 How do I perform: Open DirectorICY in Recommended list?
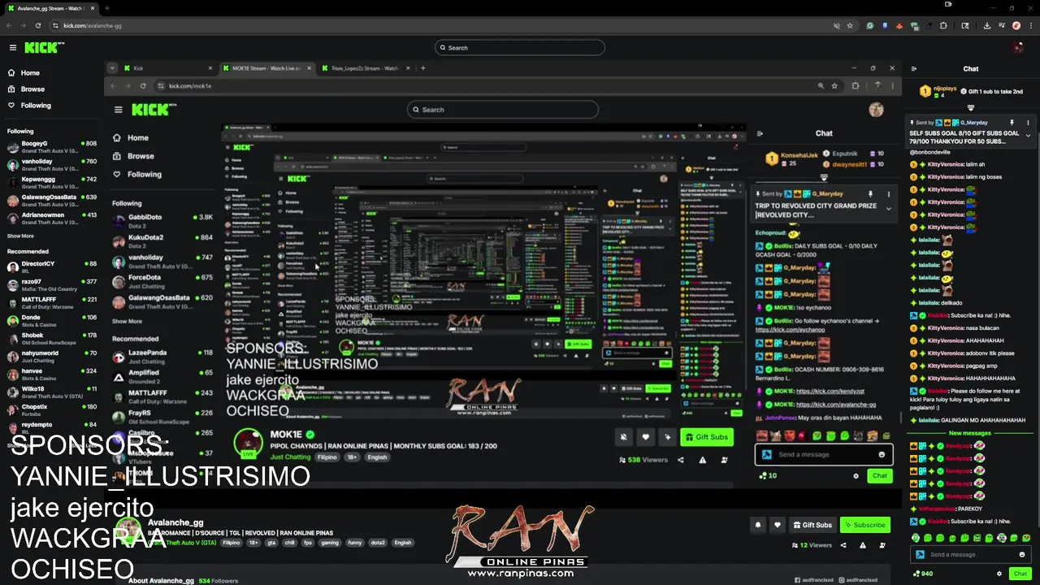(x=52, y=267)
